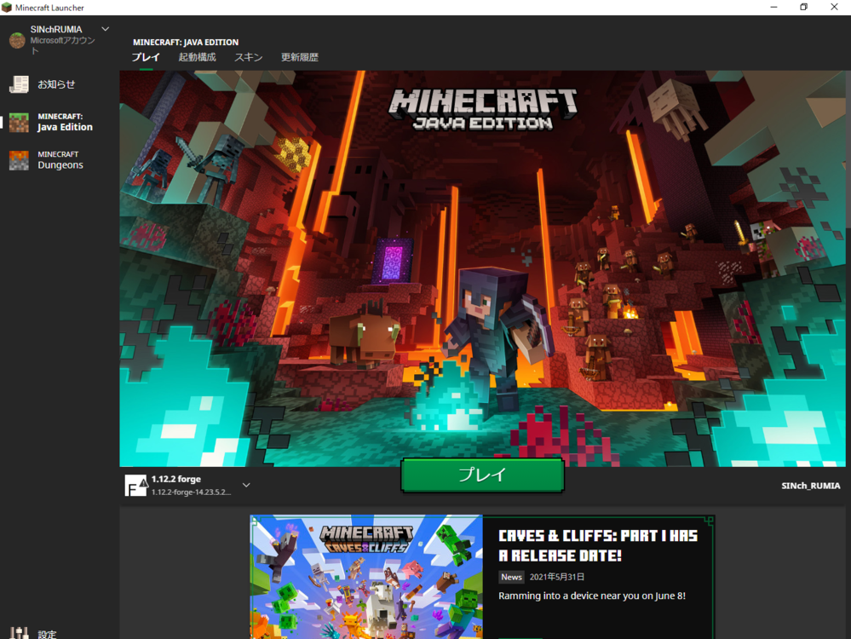Image resolution: width=851 pixels, height=639 pixels.
Task: Close the Minecraft Launcher window
Action: (x=834, y=7)
